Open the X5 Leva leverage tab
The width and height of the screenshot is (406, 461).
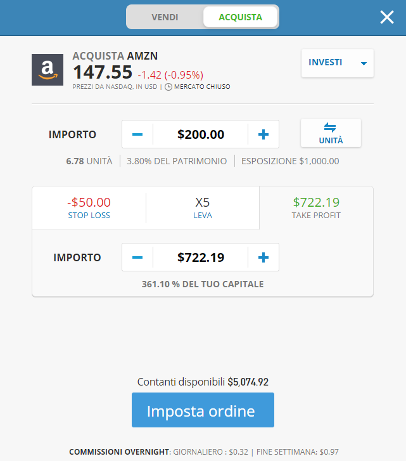click(203, 208)
